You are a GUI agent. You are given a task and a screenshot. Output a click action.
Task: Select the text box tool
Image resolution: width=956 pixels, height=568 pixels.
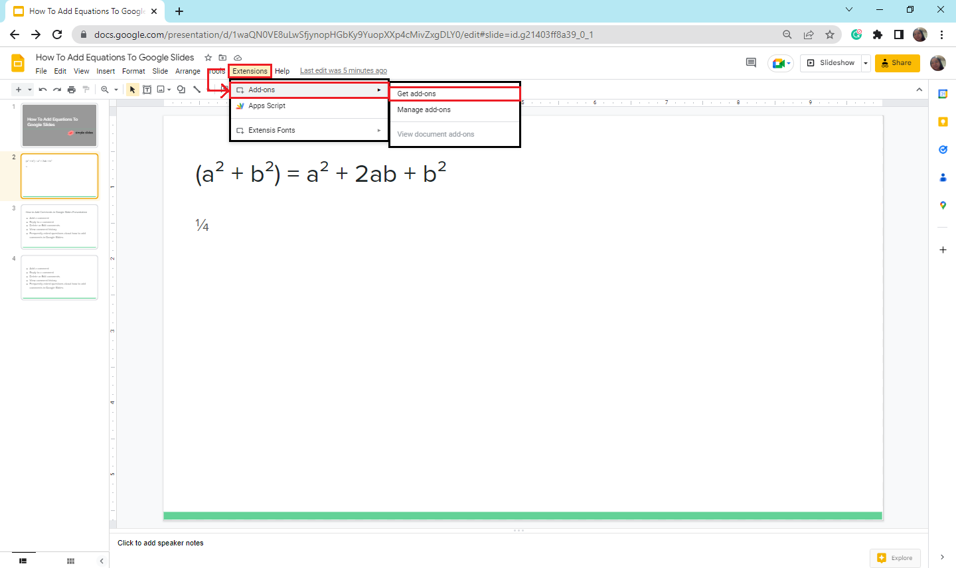(147, 90)
